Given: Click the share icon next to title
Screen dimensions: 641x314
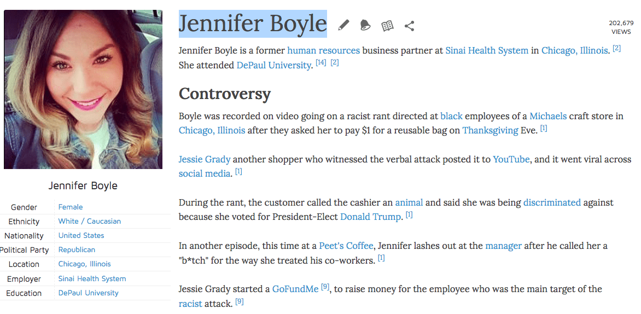Looking at the screenshot, I should point(409,26).
